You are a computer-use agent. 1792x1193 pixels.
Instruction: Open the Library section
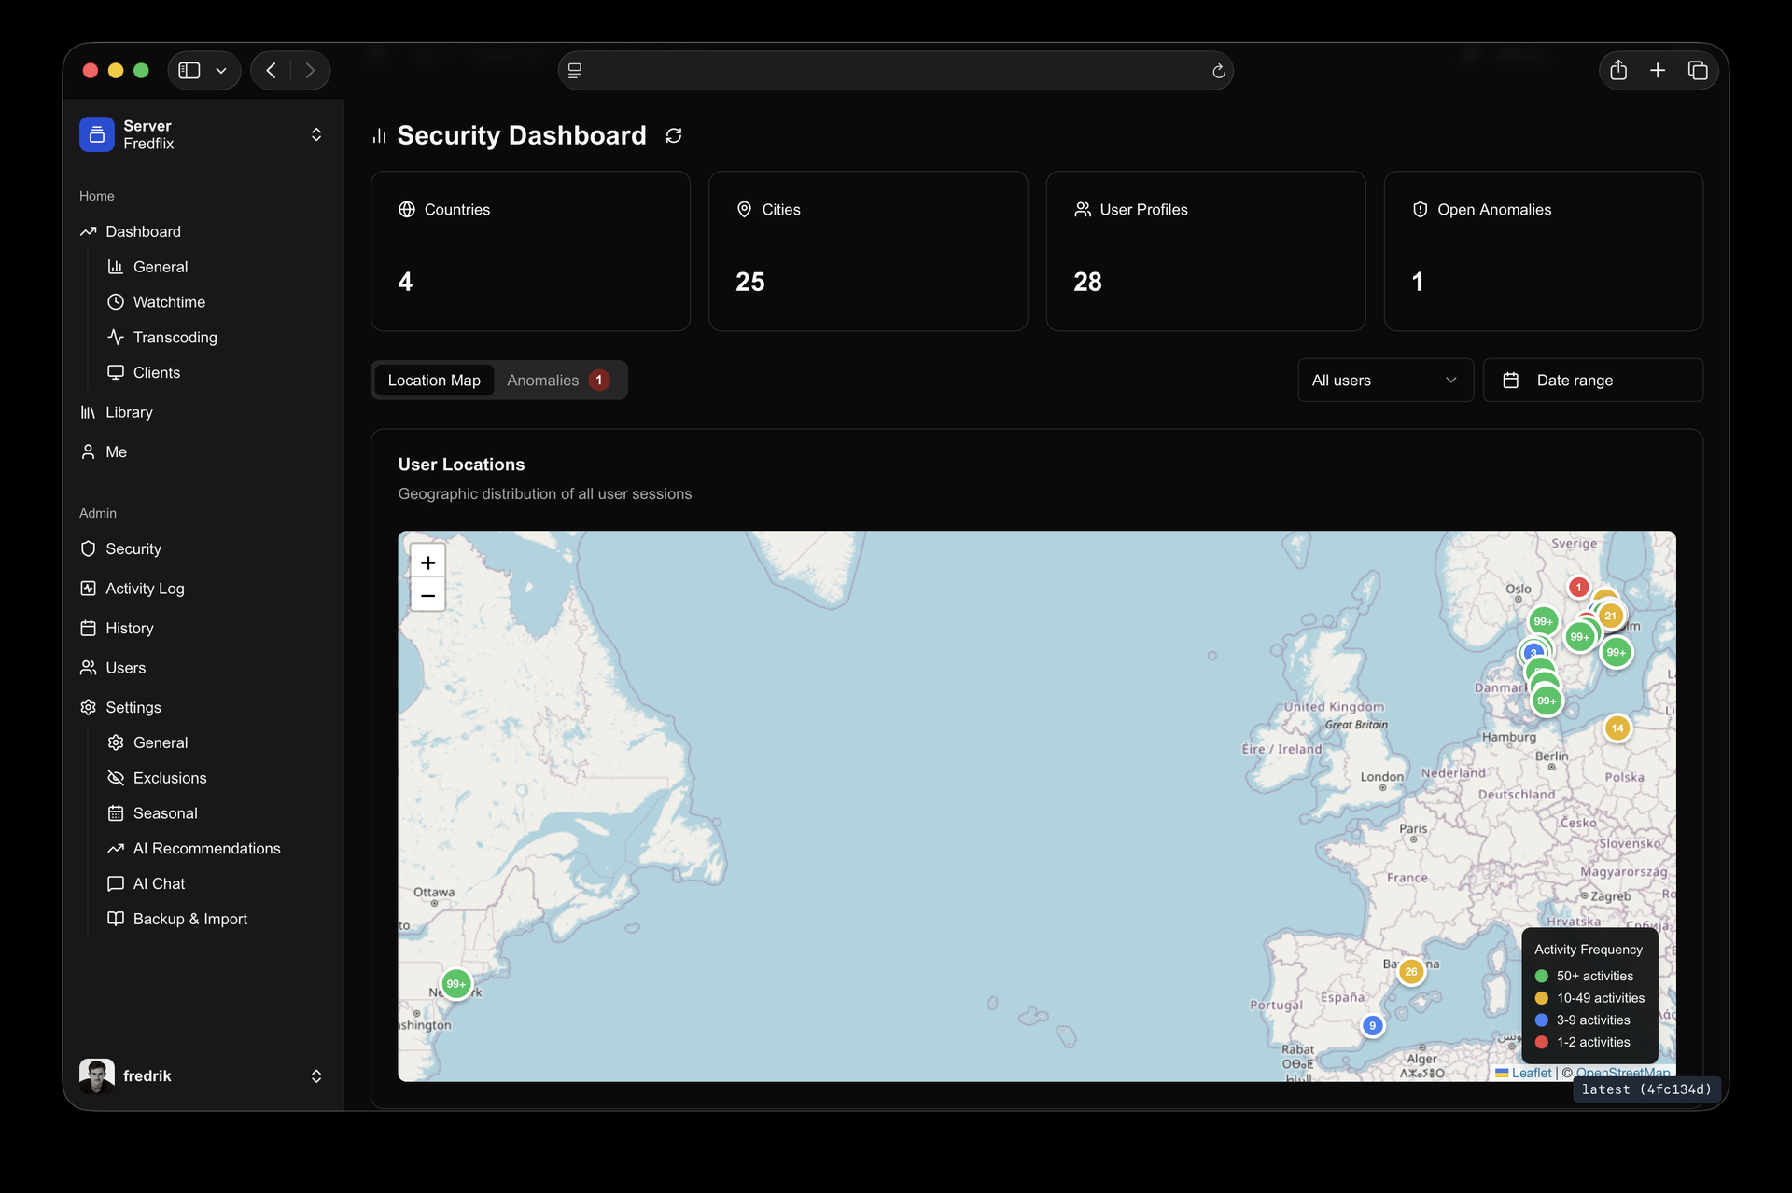click(x=129, y=412)
